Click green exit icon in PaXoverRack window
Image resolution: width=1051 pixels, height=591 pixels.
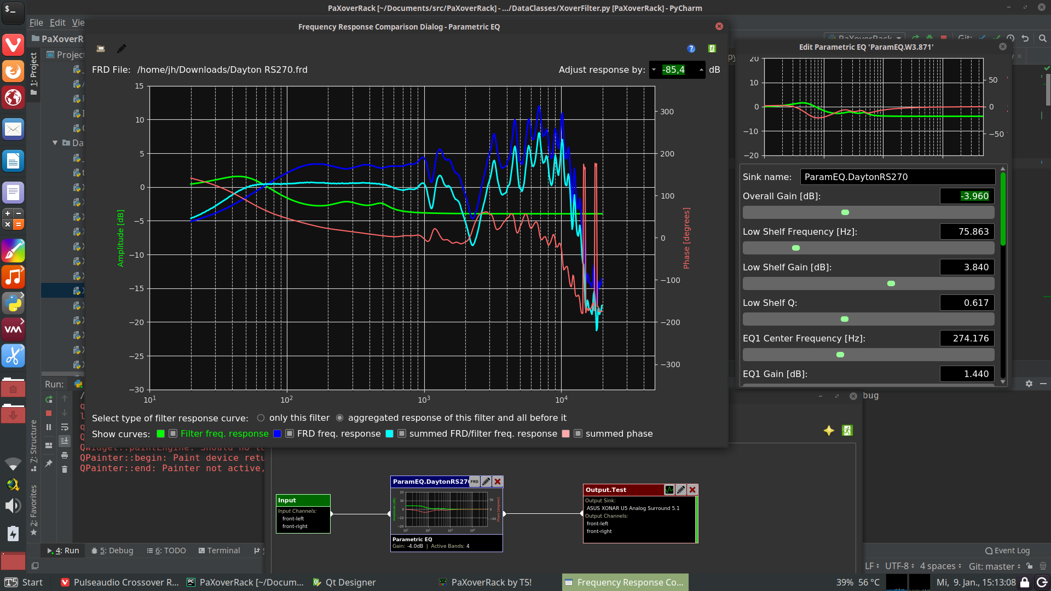tap(847, 431)
